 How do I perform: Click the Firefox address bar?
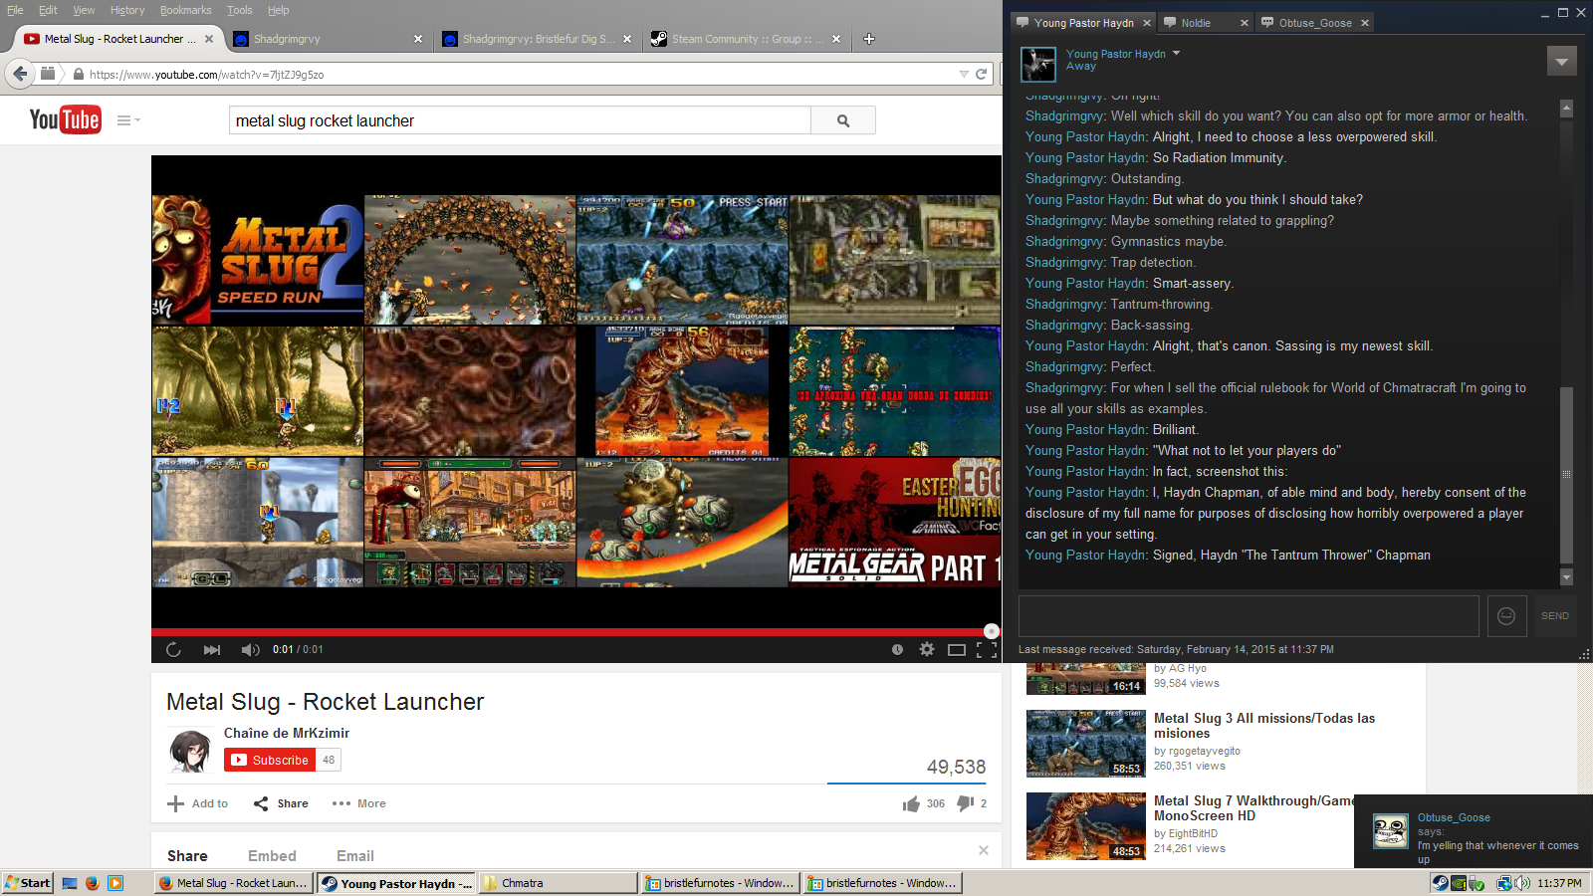click(x=518, y=74)
